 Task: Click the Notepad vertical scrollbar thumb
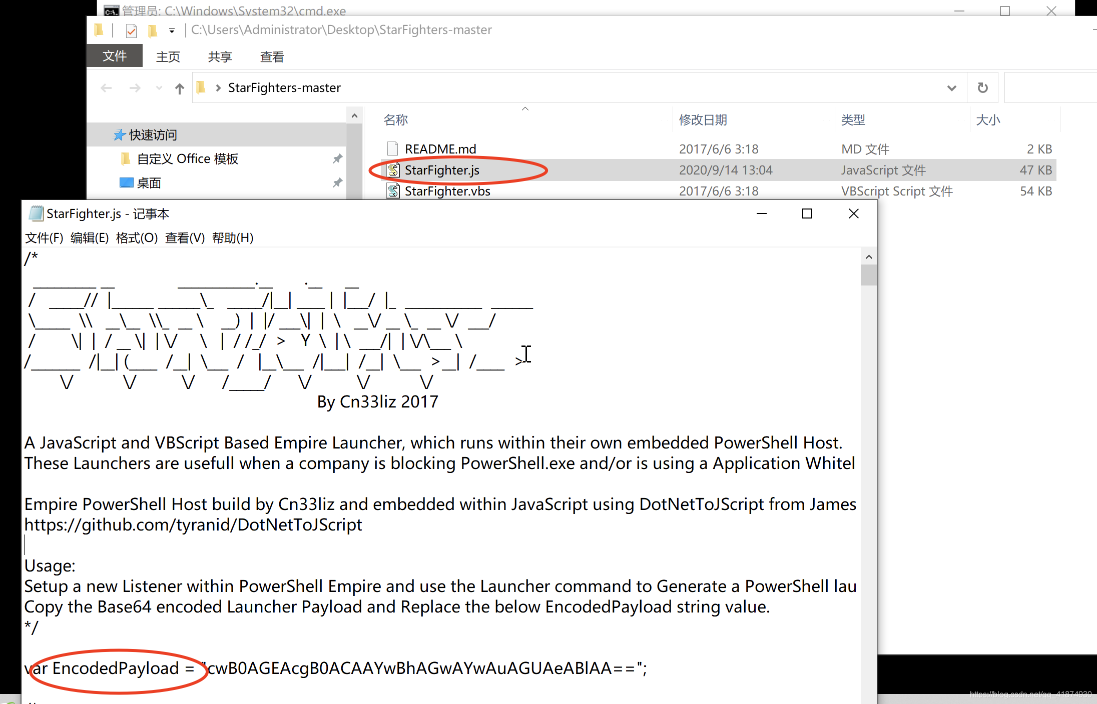(869, 275)
